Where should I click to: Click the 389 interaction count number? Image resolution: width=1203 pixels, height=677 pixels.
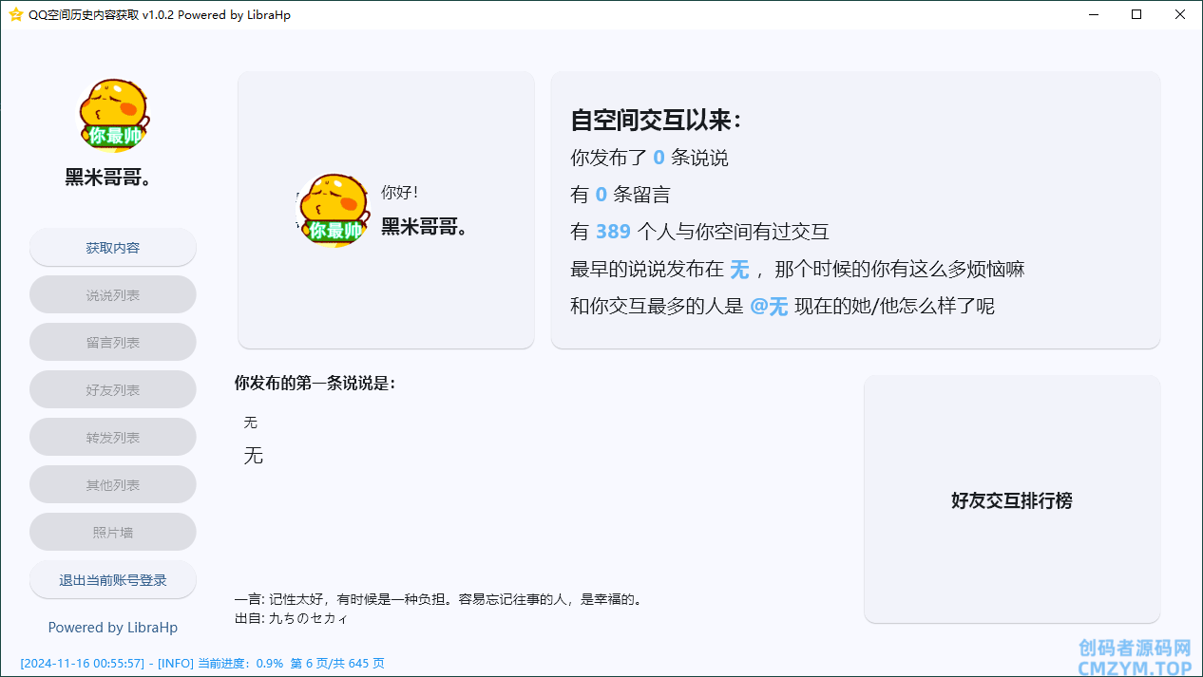613,232
